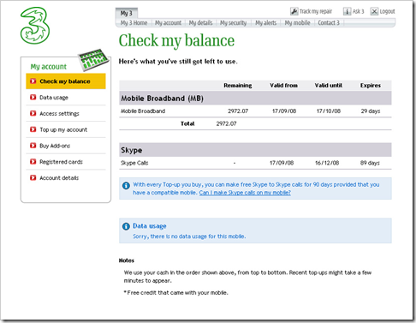Click the blue info icon beside Data usage heading

coord(126,226)
